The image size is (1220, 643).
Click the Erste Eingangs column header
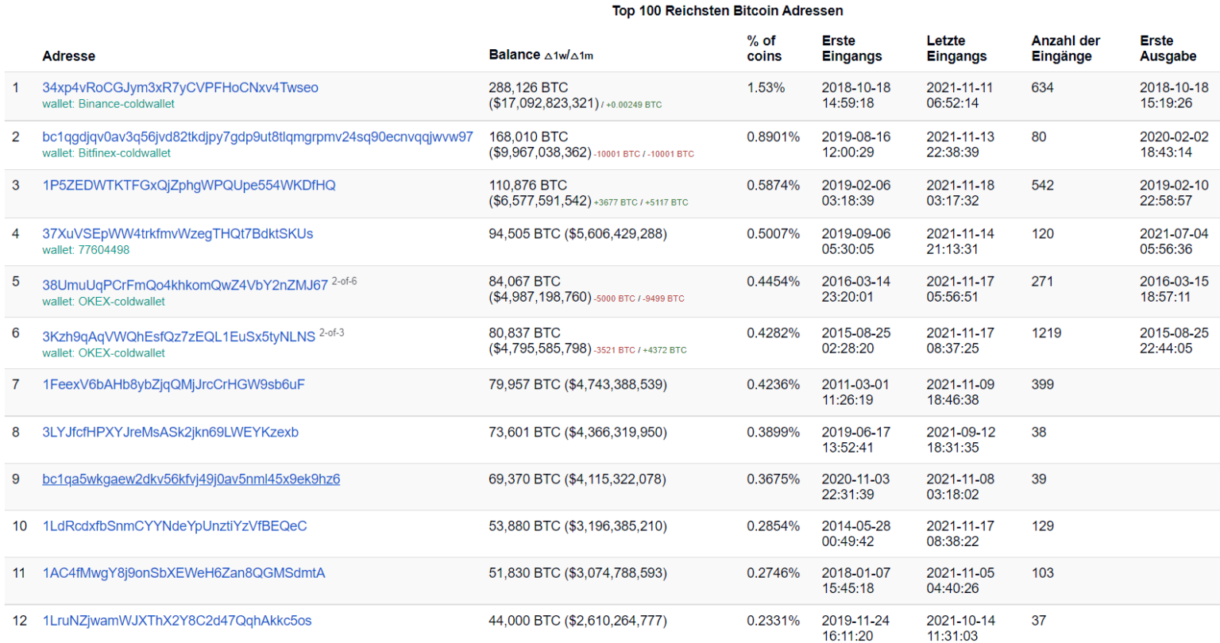pyautogui.click(x=851, y=48)
